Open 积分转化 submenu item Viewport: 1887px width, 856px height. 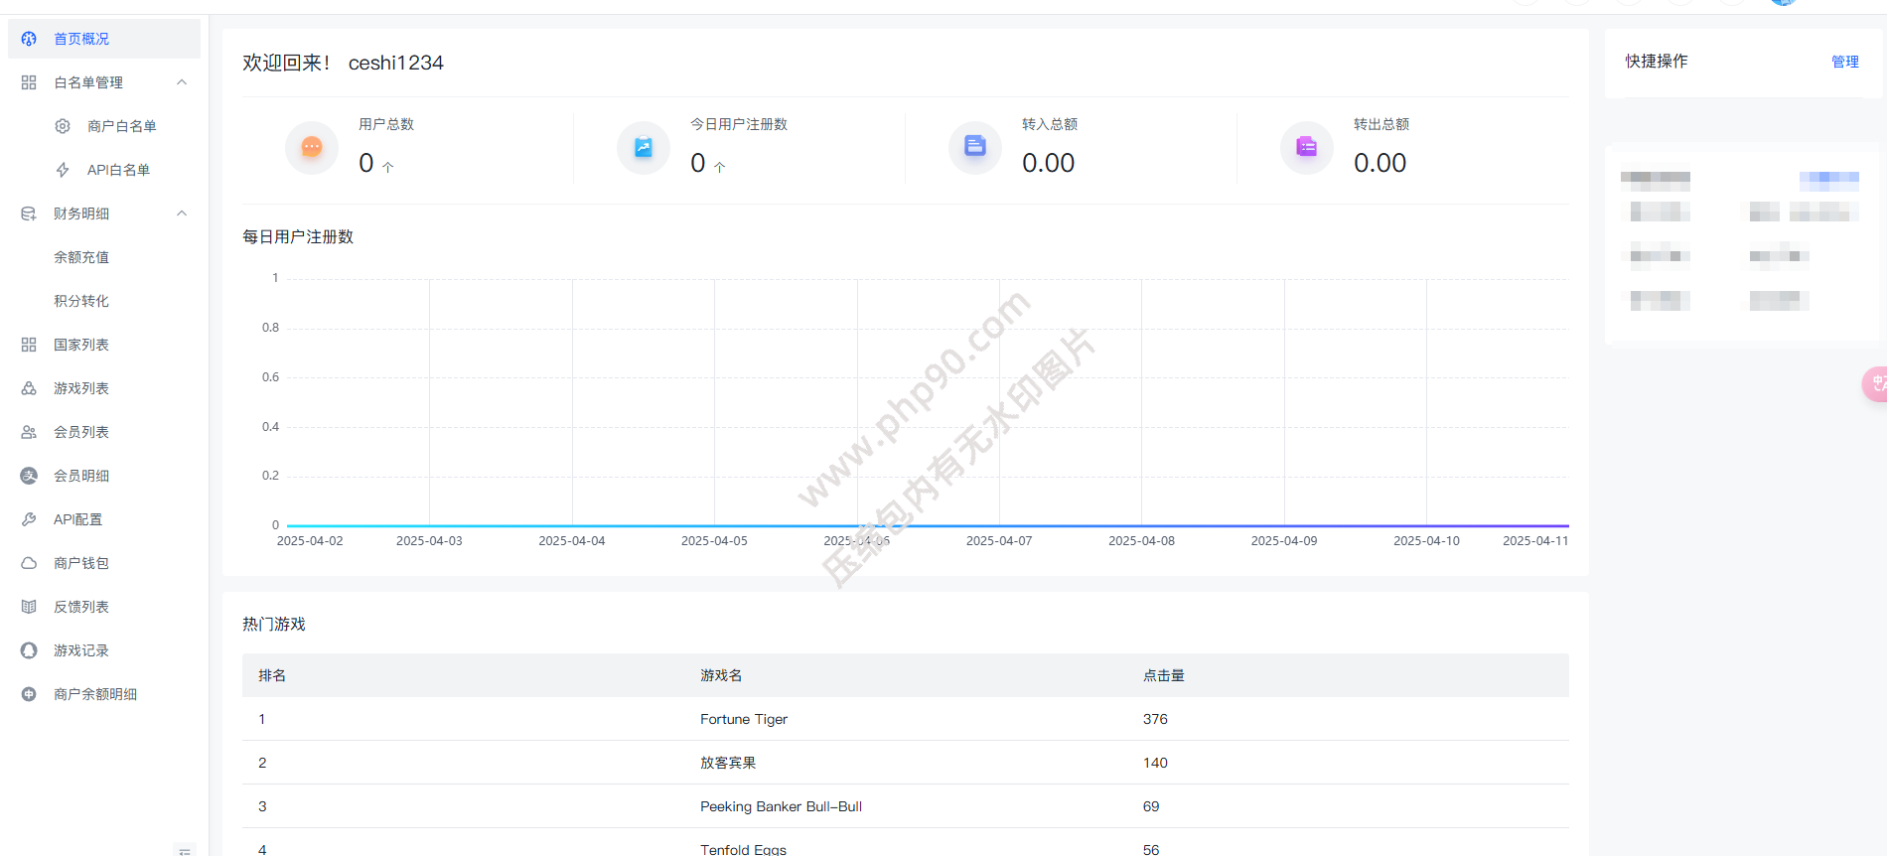pyautogui.click(x=81, y=301)
